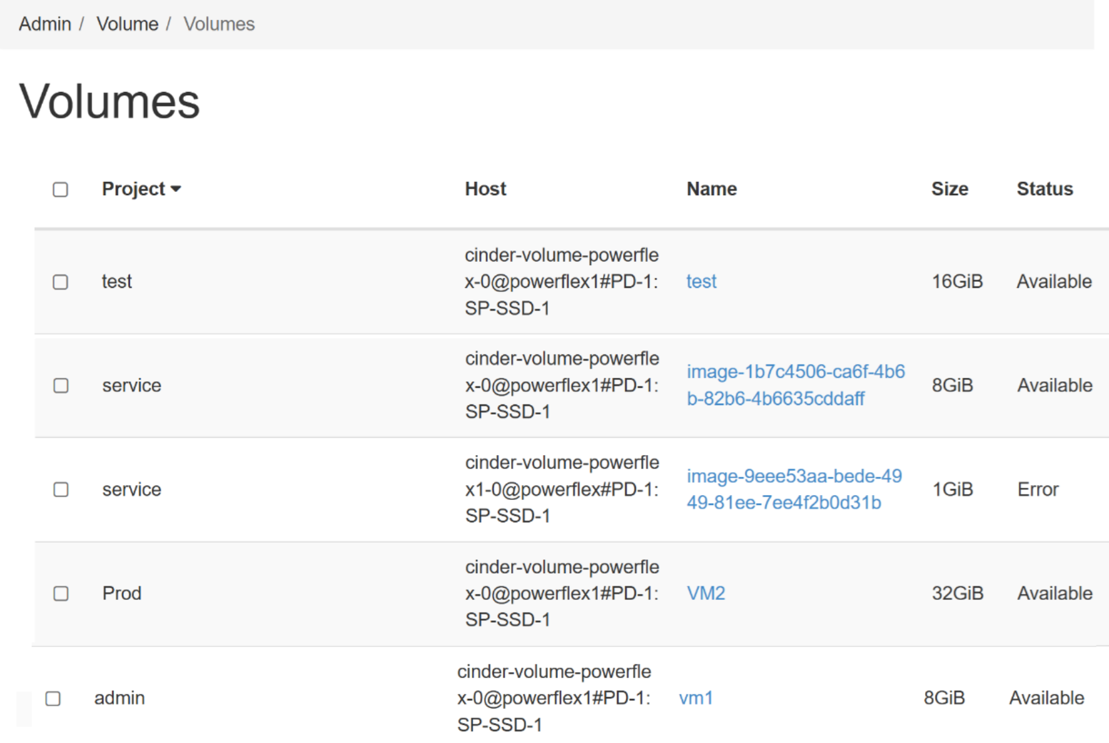The height and width of the screenshot is (743, 1109).
Task: Open volume image-1b7c4506-ca6f-4b6b link
Action: point(796,385)
